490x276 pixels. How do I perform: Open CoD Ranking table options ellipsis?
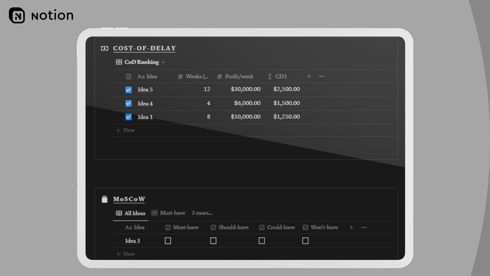coord(322,76)
